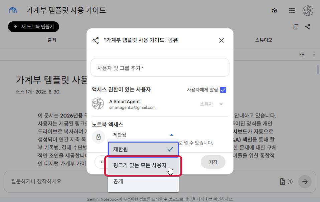Open the settings gear icon
320x202 pixels.
(x=275, y=11)
